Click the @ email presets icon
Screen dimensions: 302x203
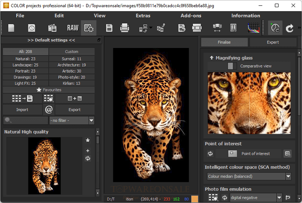click(x=49, y=109)
